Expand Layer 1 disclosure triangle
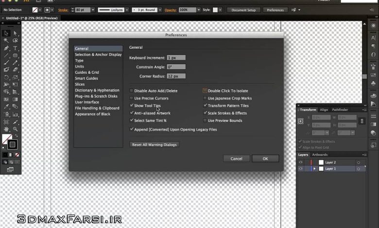This screenshot has height=228, width=379. (314, 169)
